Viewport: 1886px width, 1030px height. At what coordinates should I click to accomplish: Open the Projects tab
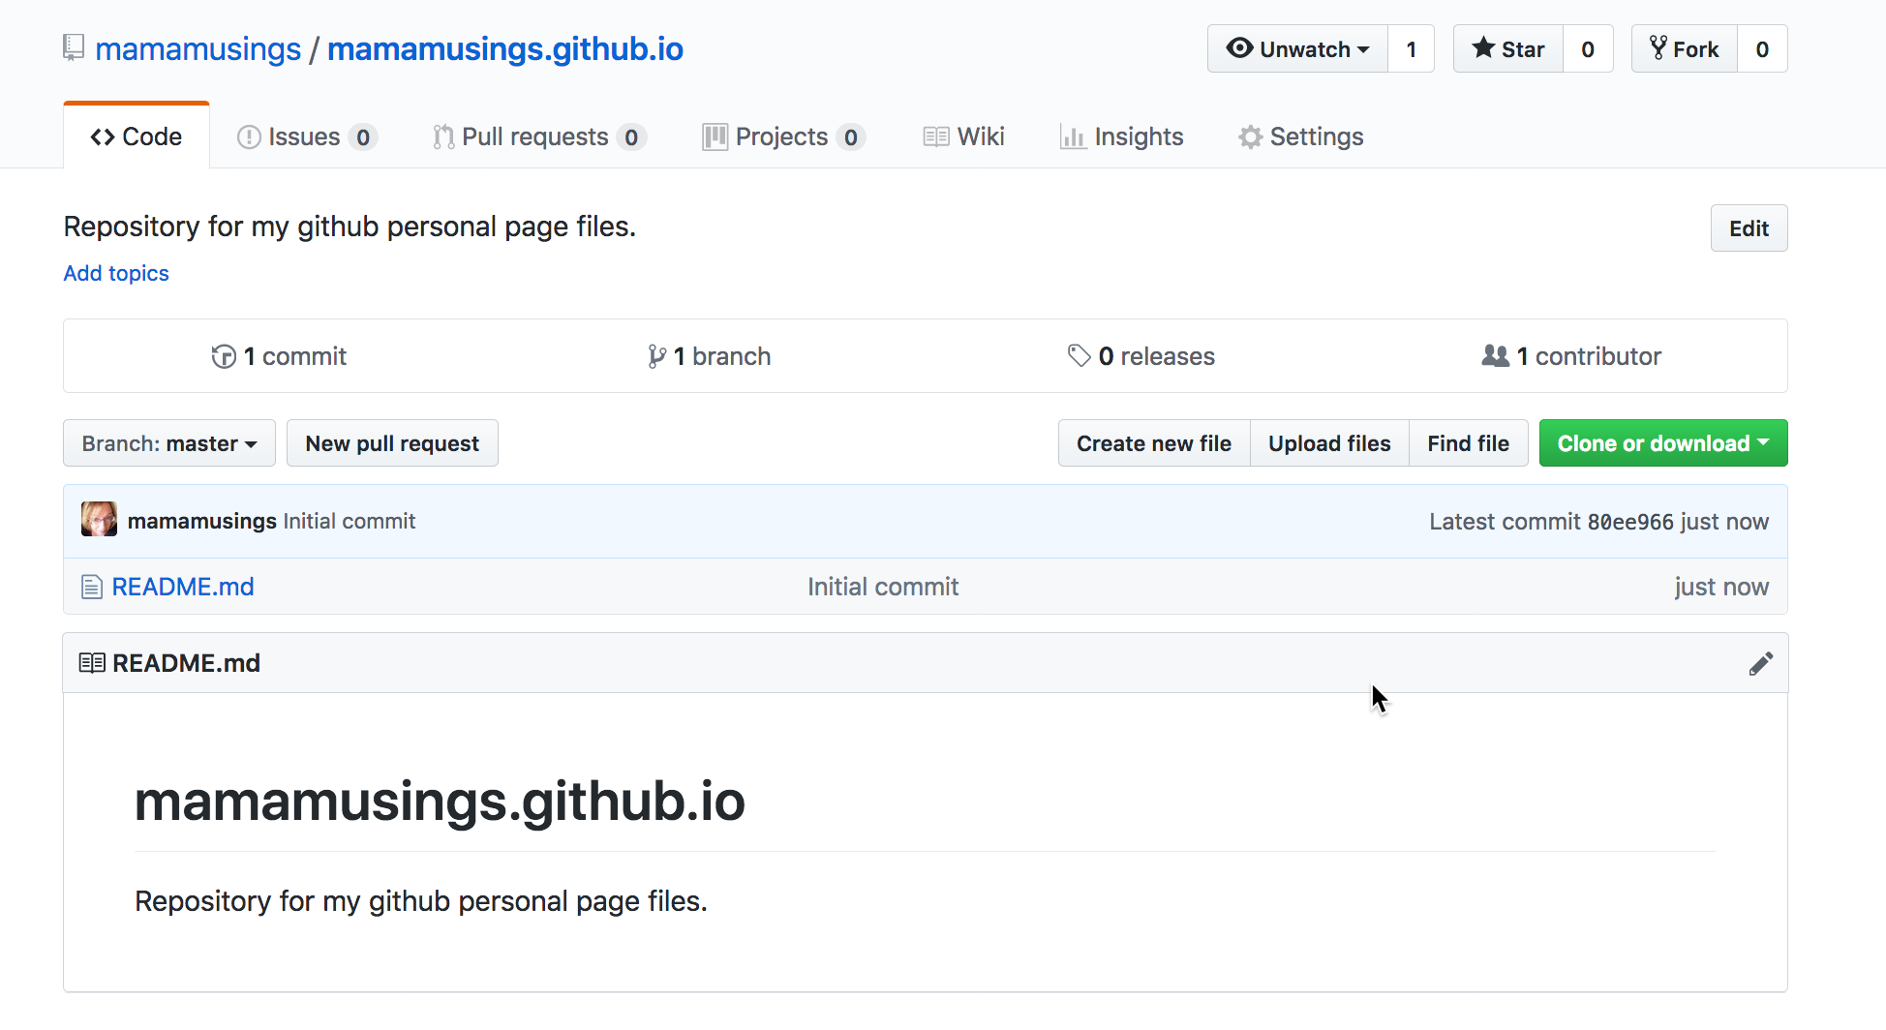pos(783,136)
